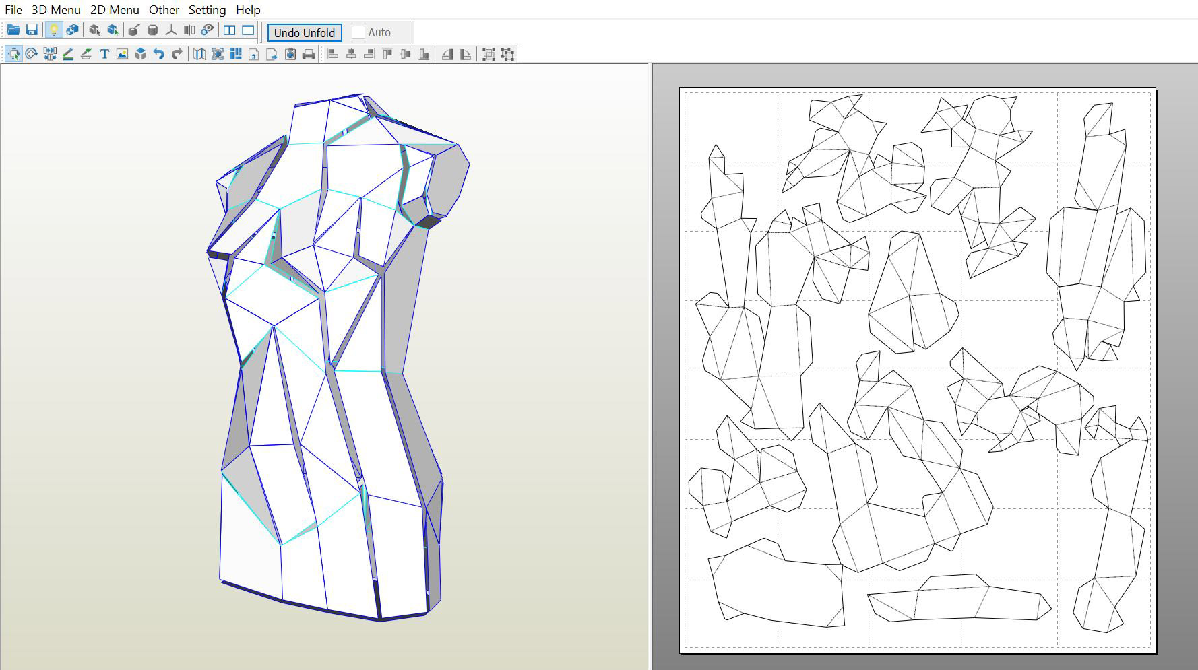
Task: Toggle the single window view mode
Action: coord(247,30)
